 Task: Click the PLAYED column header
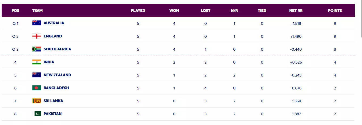[x=138, y=11]
